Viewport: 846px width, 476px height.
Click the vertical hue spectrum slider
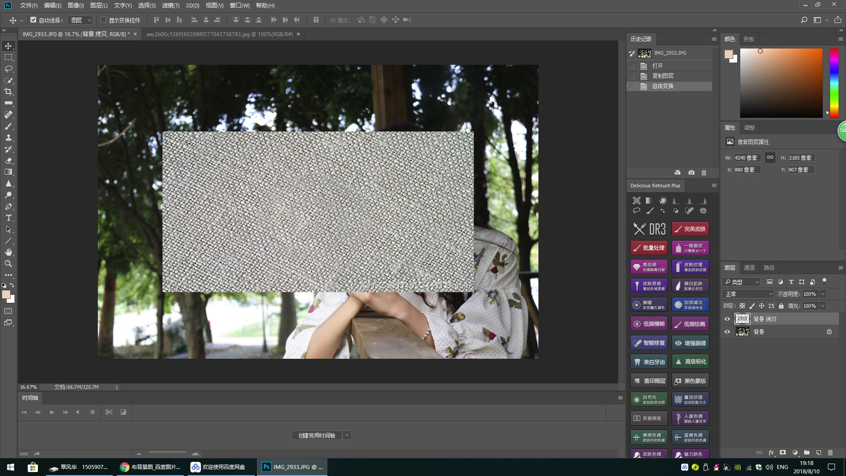834,82
